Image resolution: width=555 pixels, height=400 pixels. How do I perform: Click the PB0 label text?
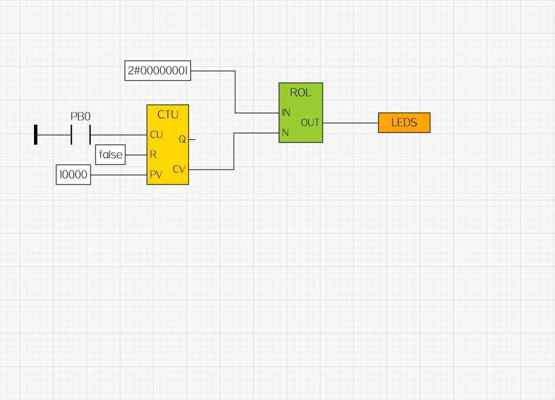[80, 117]
